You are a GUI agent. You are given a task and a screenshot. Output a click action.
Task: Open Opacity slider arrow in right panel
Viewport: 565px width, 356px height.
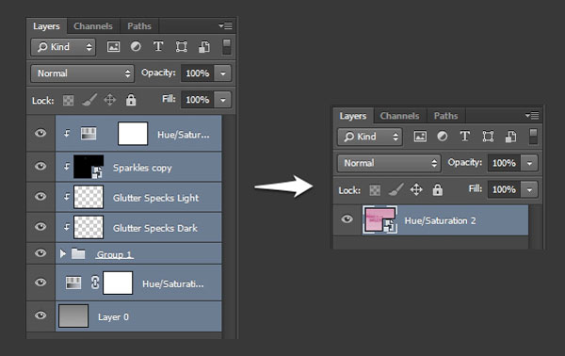coord(529,163)
